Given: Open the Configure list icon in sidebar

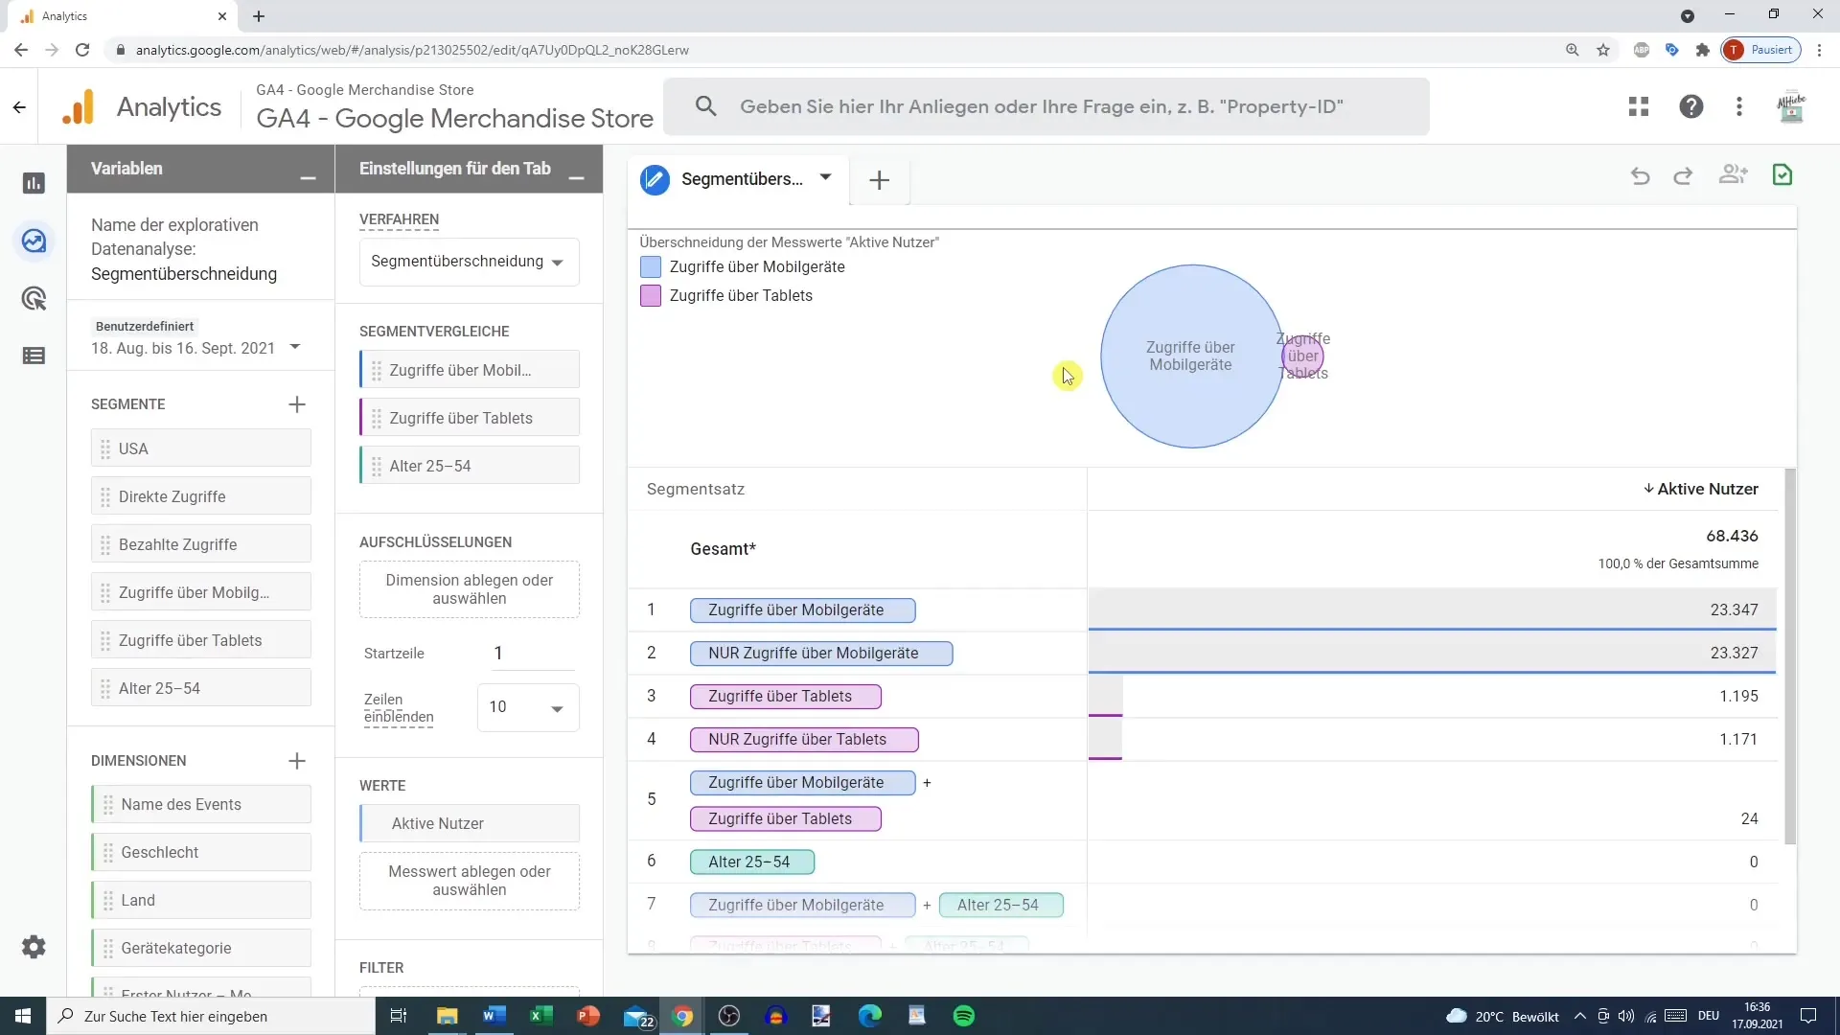Looking at the screenshot, I should [x=34, y=356].
